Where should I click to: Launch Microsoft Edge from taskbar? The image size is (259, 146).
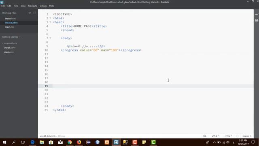(x=32, y=142)
